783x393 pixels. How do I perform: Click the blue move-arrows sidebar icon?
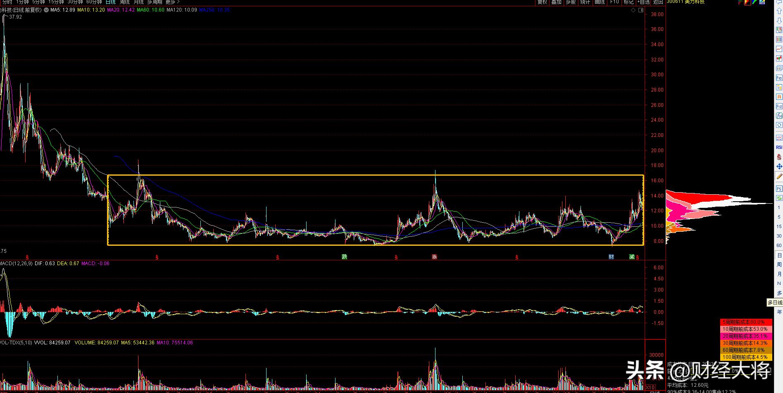[x=779, y=167]
